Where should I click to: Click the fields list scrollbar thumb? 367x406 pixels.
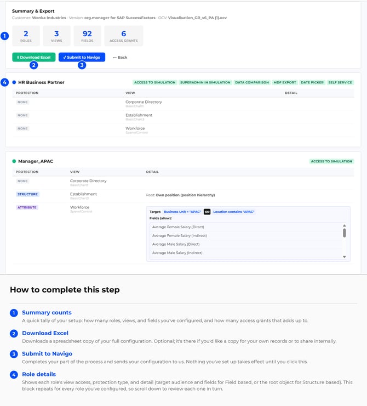pos(344,233)
